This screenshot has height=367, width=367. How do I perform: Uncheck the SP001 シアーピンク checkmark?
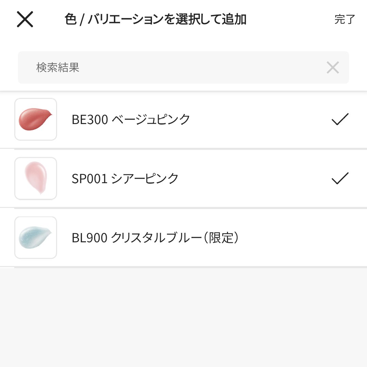(x=340, y=178)
